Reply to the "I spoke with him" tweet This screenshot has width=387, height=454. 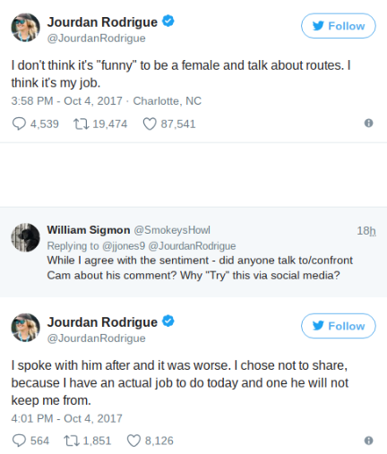point(19,441)
